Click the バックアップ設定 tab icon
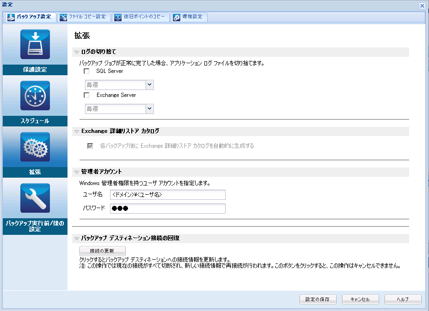Viewport: 429px width, 311px height. pyautogui.click(x=10, y=17)
